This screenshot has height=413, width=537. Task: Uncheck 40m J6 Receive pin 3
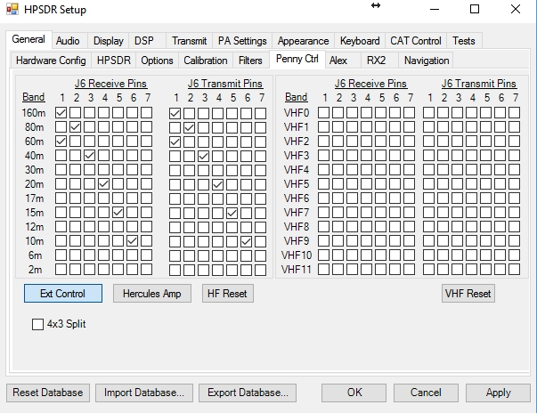point(90,156)
